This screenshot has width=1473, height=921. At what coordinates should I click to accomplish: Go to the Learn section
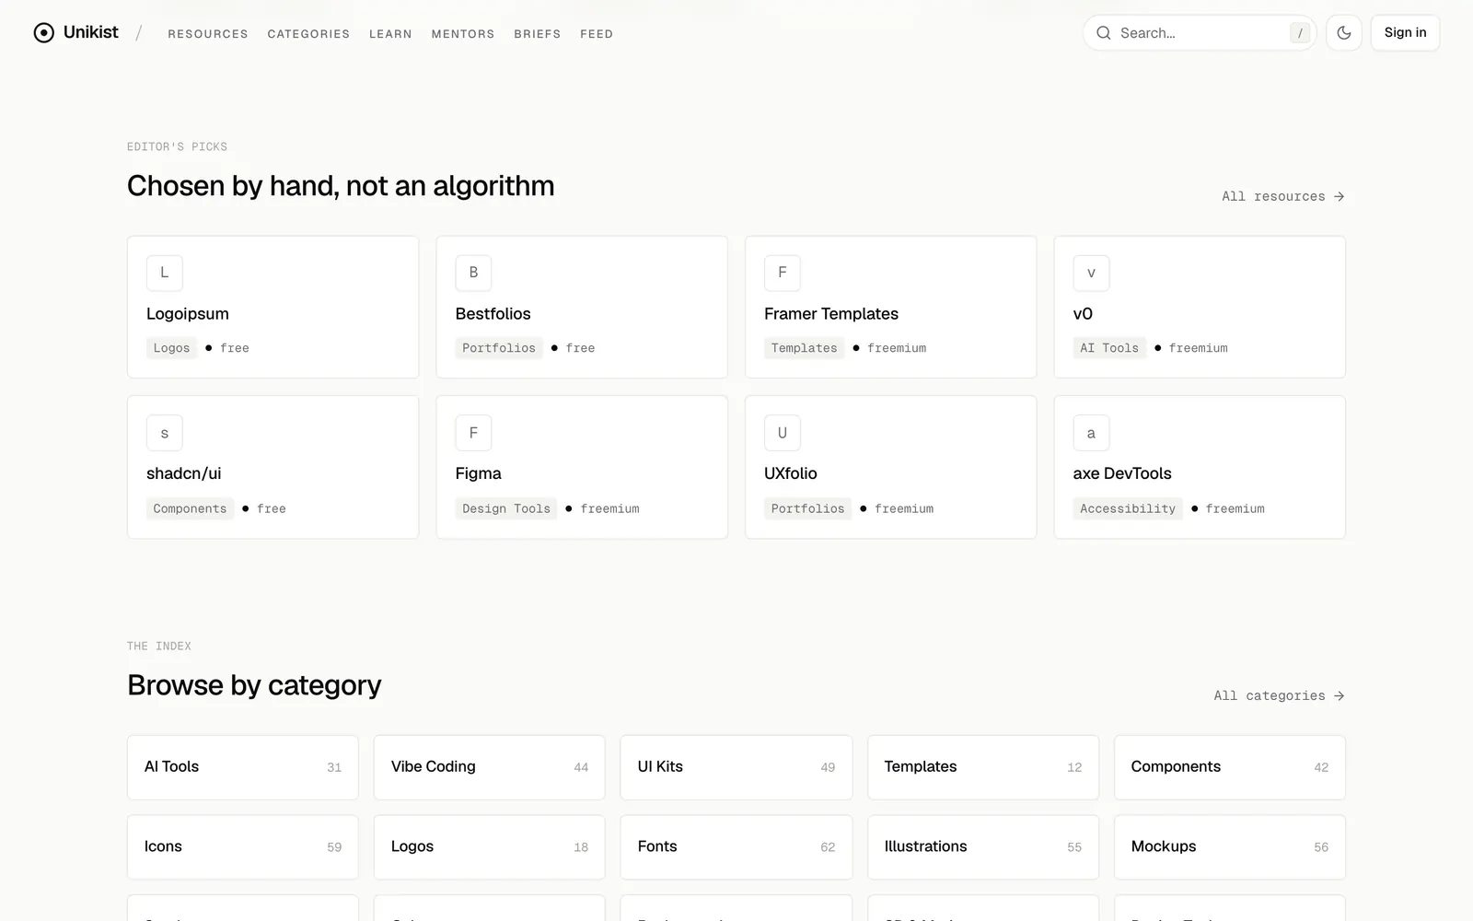tap(390, 34)
